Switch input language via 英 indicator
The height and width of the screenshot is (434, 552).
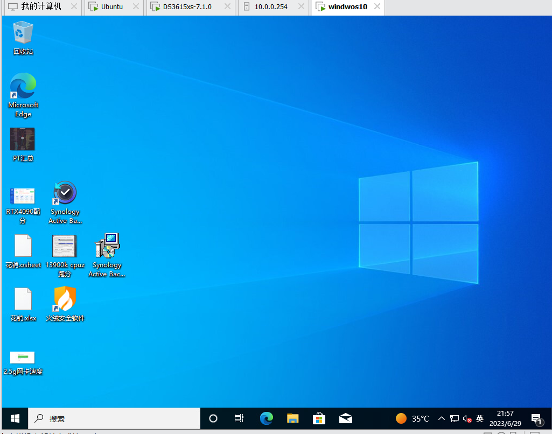tap(479, 418)
